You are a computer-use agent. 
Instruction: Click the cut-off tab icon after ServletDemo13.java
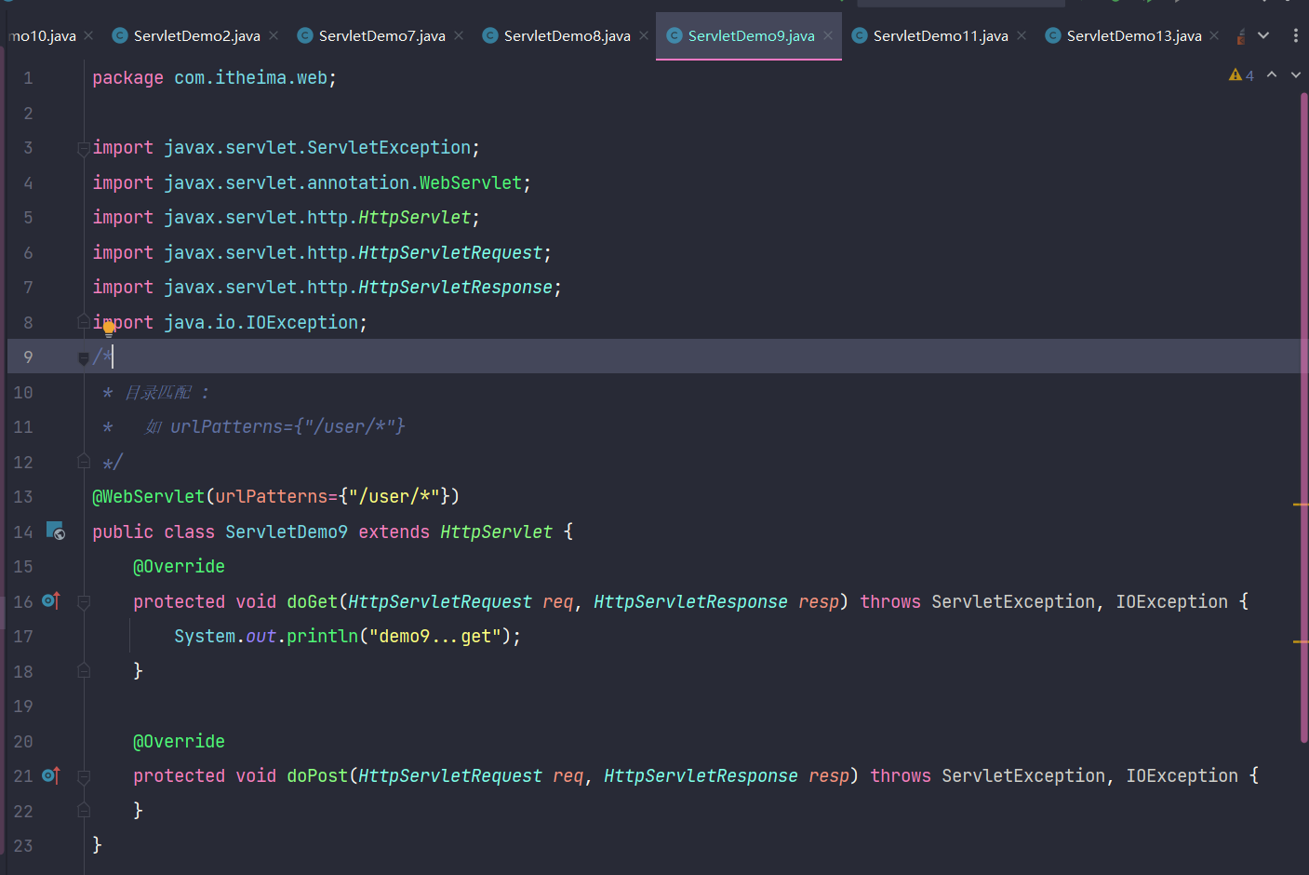pyautogui.click(x=1241, y=36)
